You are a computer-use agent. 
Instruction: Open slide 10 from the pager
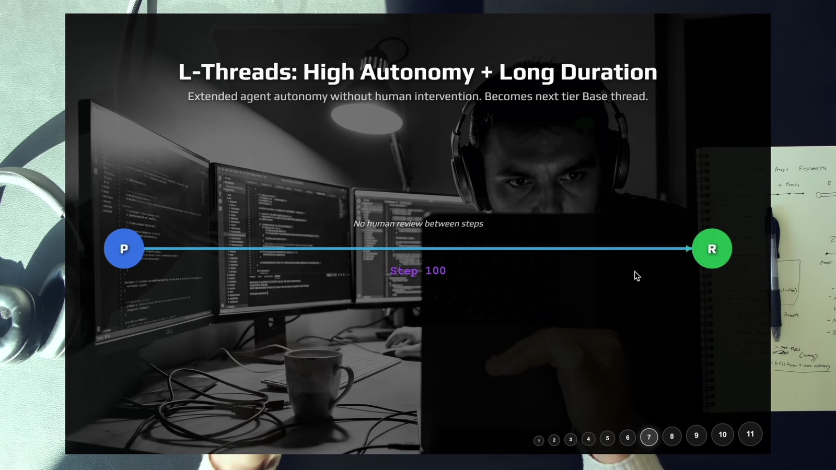[x=723, y=434]
